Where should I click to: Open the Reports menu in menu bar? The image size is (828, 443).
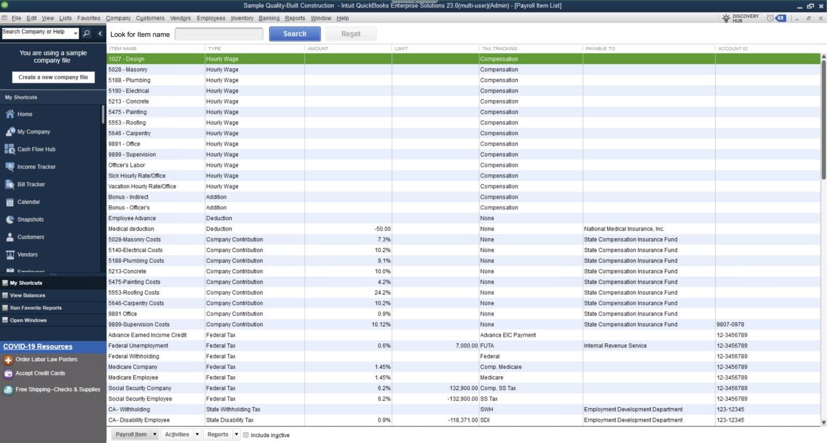(295, 18)
